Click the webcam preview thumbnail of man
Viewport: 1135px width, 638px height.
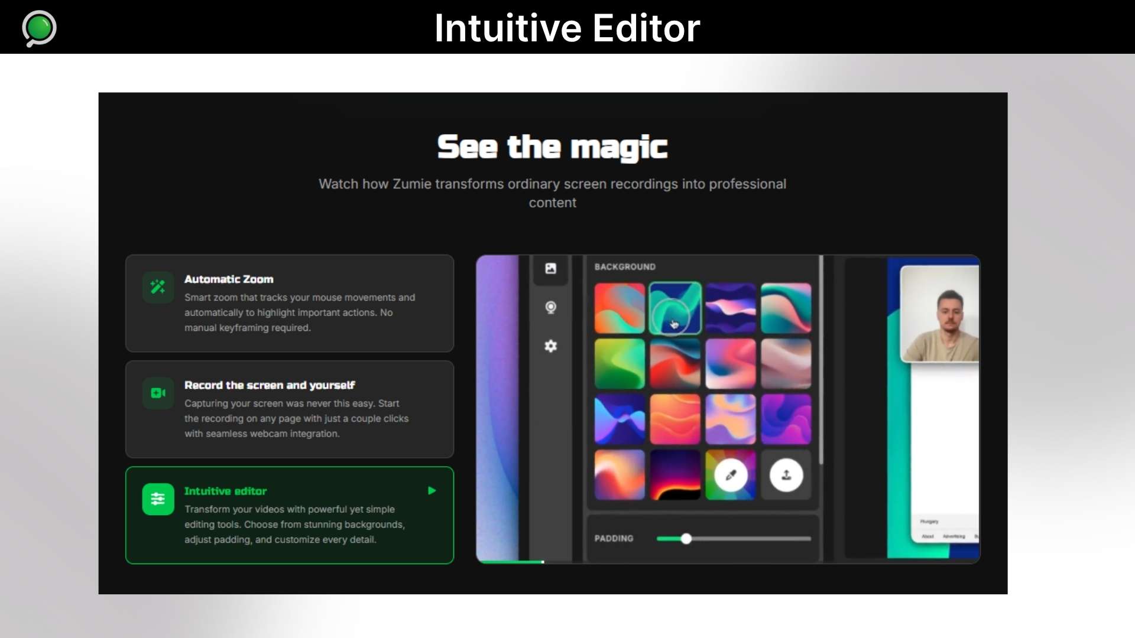(940, 314)
